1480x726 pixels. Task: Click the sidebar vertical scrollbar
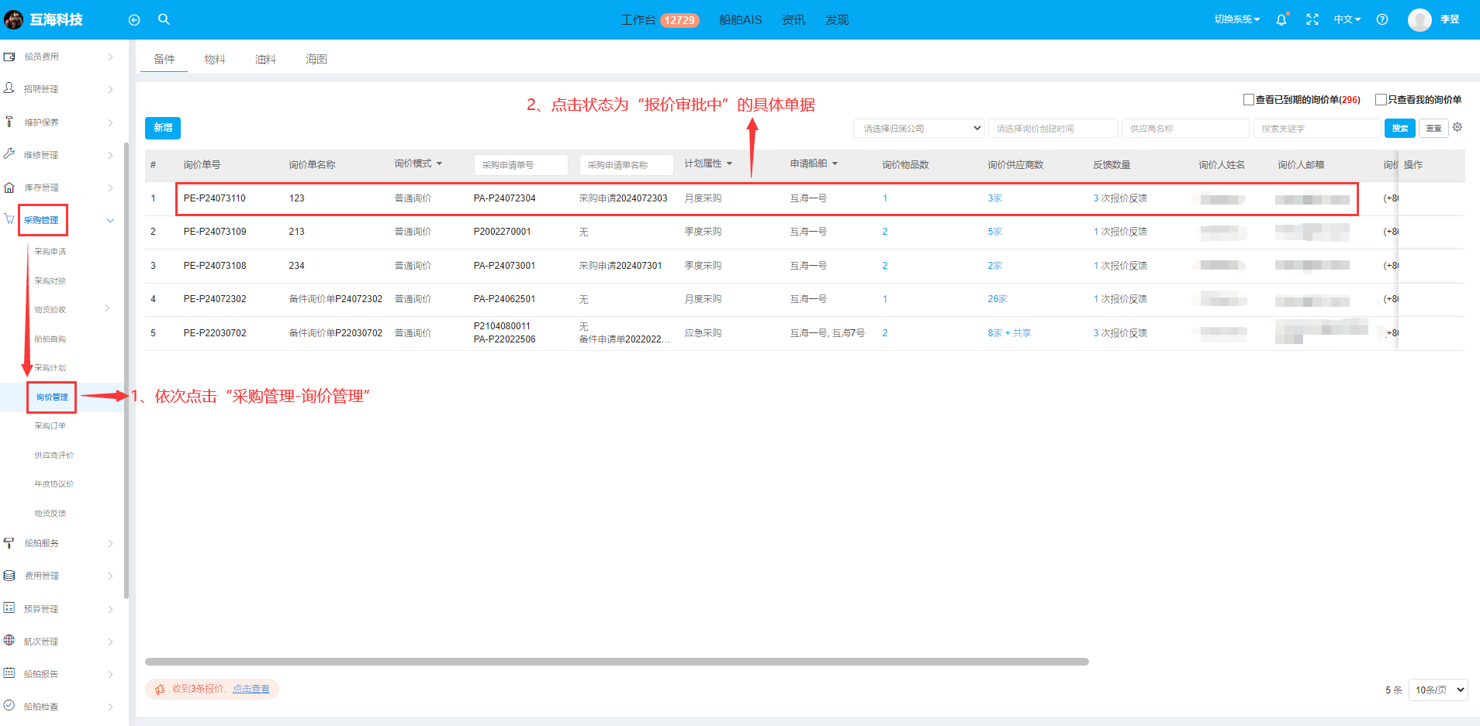pos(126,370)
